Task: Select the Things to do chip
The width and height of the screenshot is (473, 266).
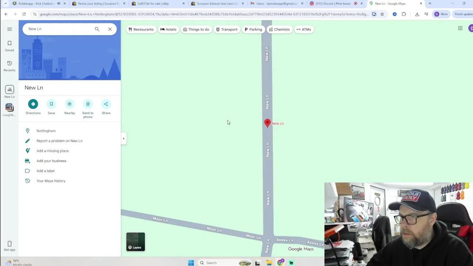Action: coord(196,29)
